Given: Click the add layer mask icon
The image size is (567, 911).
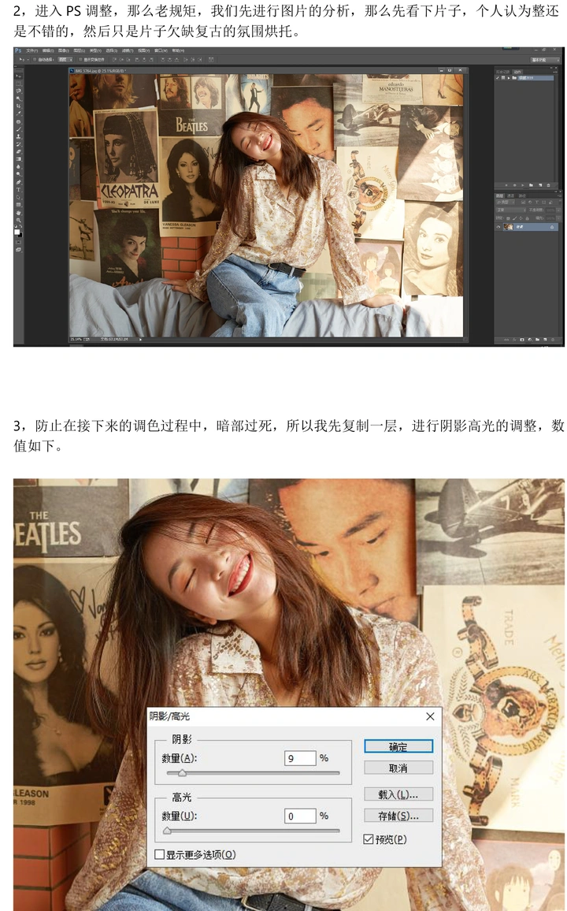Looking at the screenshot, I should coord(522,340).
